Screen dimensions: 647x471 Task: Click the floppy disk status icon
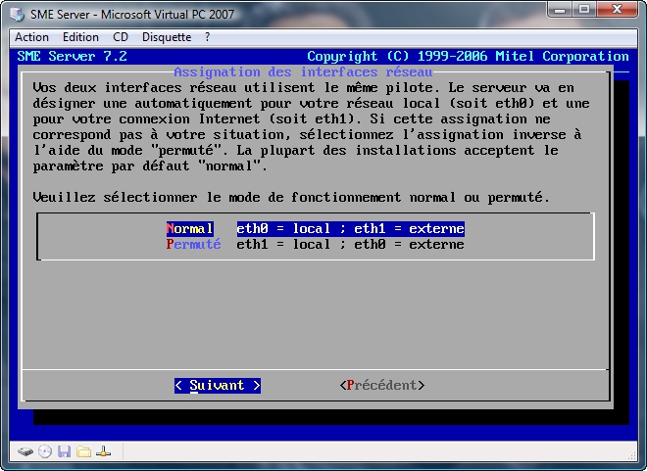64,451
